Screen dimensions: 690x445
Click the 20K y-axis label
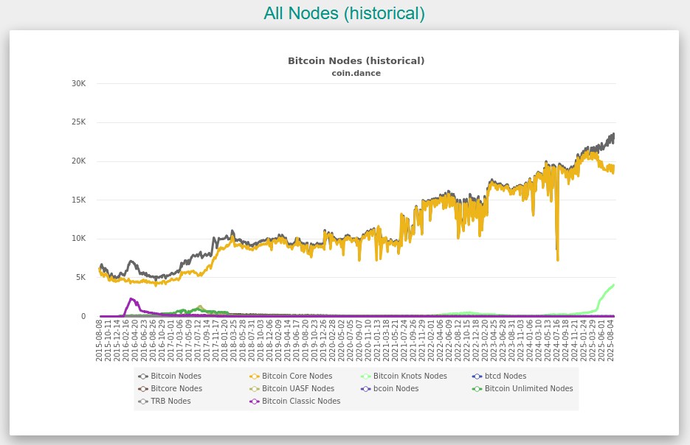(79, 161)
